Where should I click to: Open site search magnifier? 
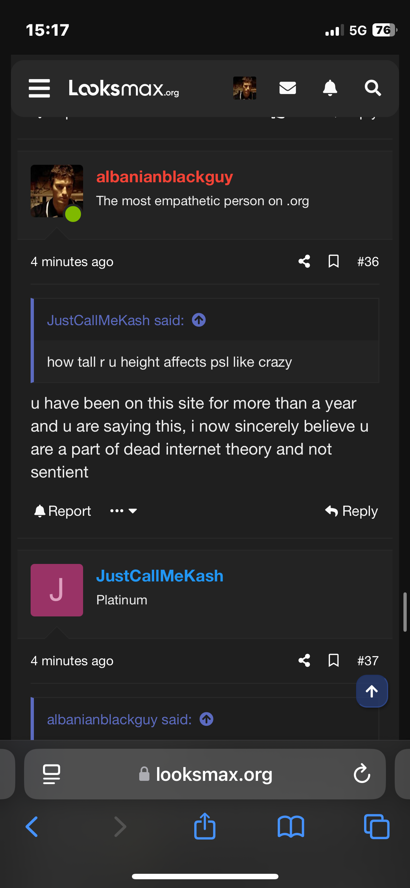click(372, 88)
